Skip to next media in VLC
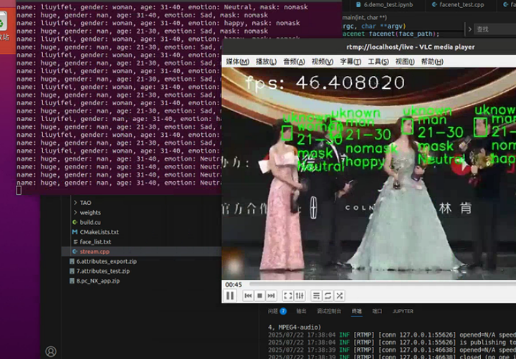This screenshot has height=359, width=516. [271, 295]
